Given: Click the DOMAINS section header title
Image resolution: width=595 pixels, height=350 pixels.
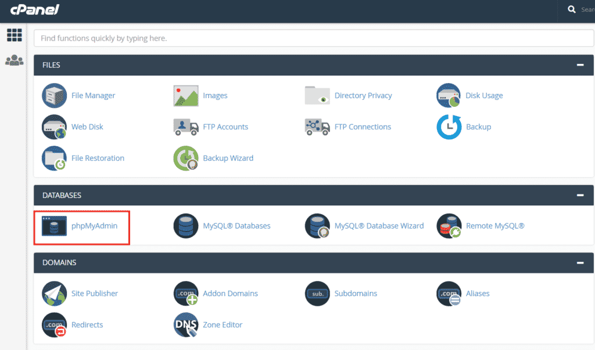Looking at the screenshot, I should click(59, 263).
